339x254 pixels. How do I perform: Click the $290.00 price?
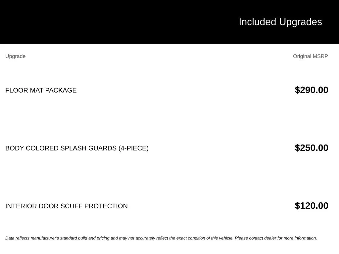click(x=311, y=90)
